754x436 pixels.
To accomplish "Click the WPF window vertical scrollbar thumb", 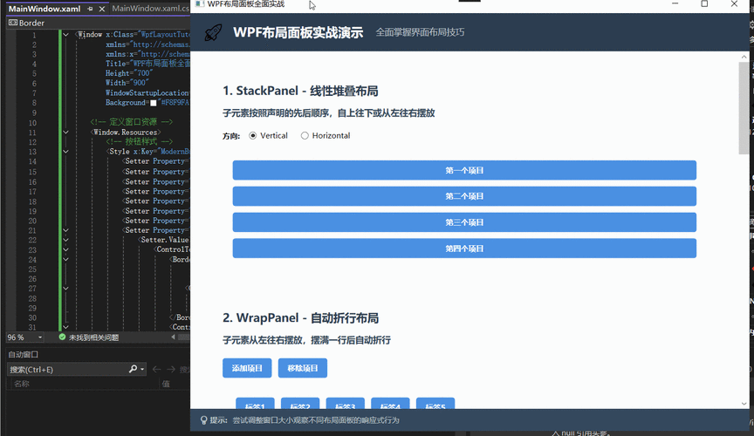I will 744,108.
